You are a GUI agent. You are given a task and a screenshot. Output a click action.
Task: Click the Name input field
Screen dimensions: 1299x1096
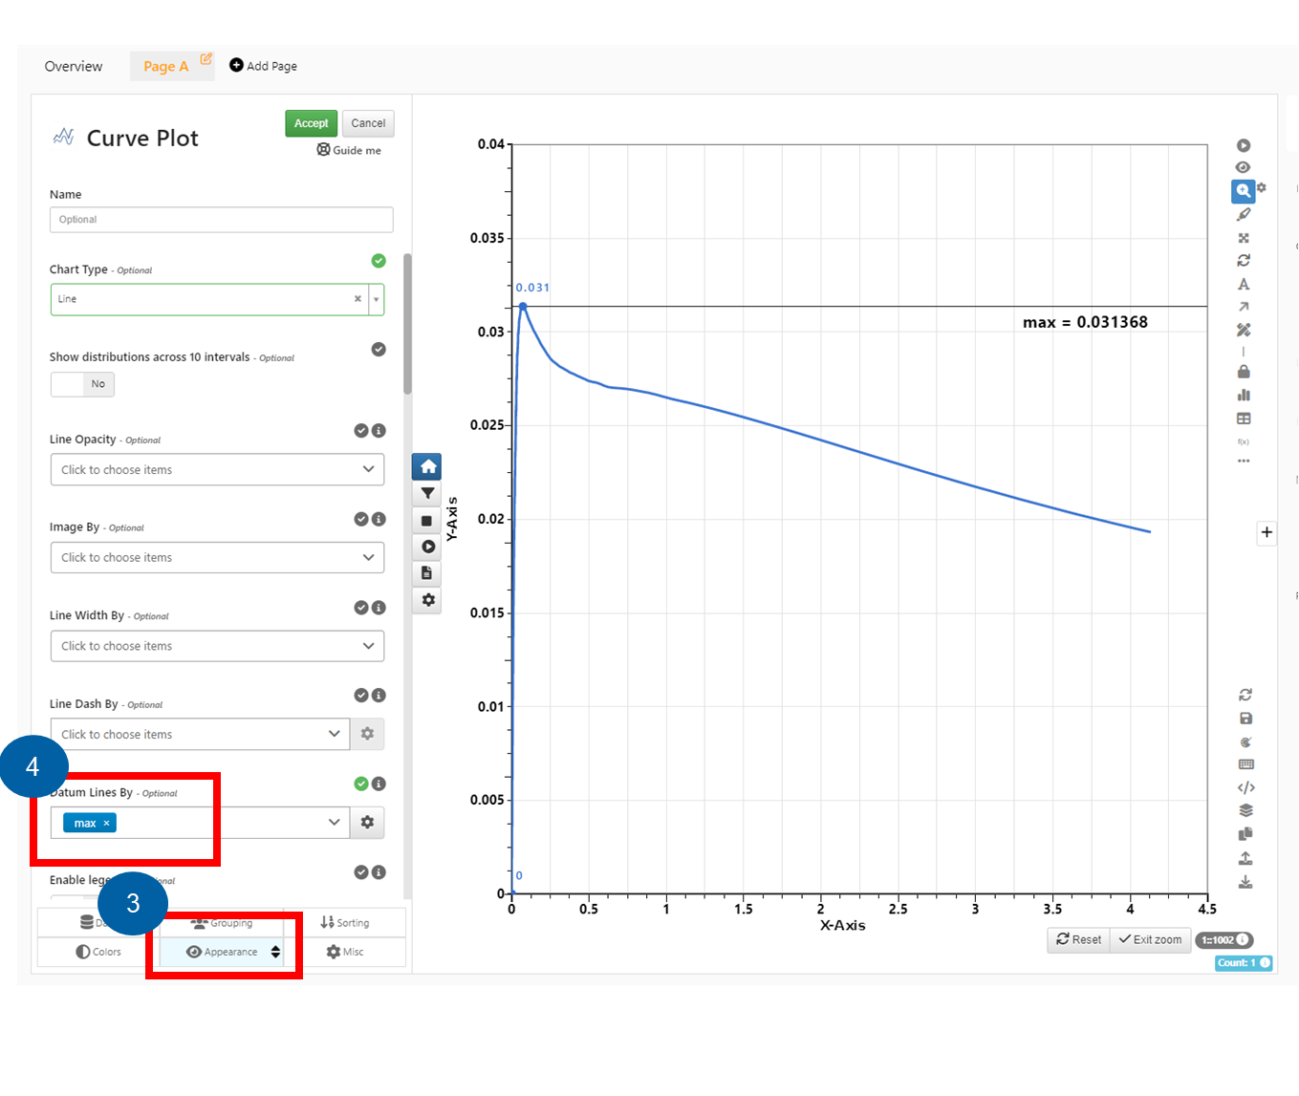click(x=221, y=220)
